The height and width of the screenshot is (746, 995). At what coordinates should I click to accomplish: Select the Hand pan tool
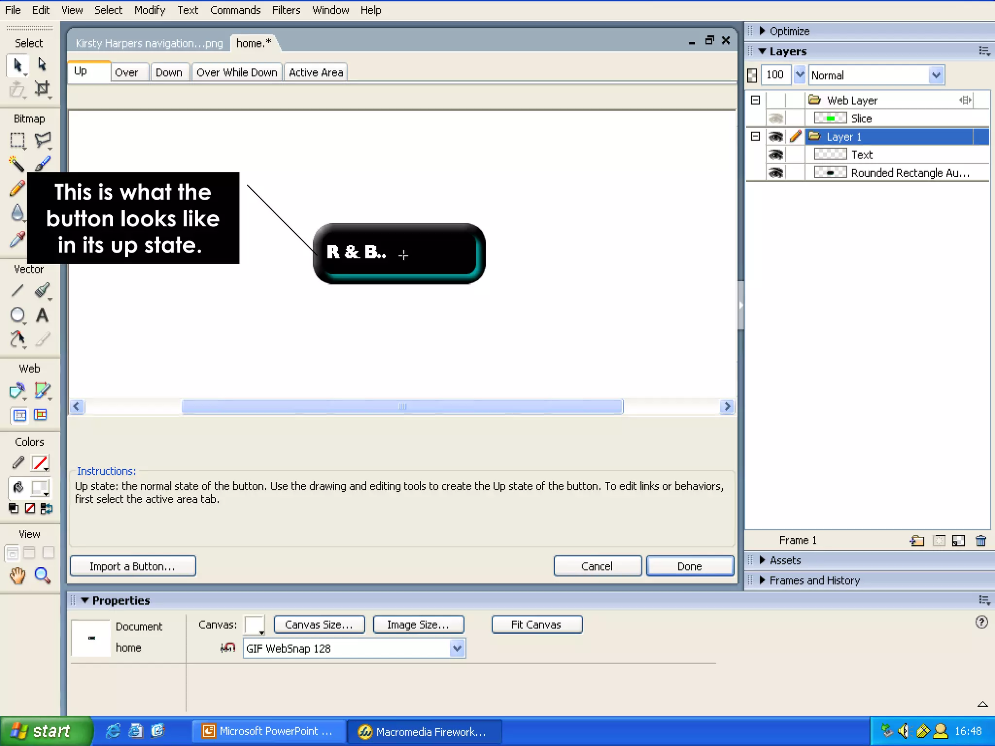pyautogui.click(x=17, y=576)
